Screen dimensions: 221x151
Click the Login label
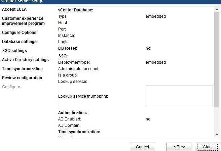point(64,42)
